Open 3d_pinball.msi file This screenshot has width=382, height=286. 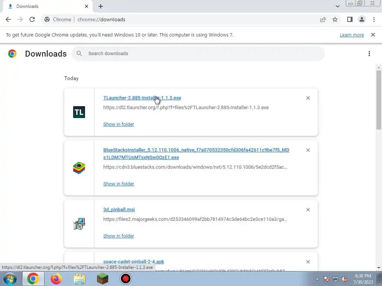point(119,210)
